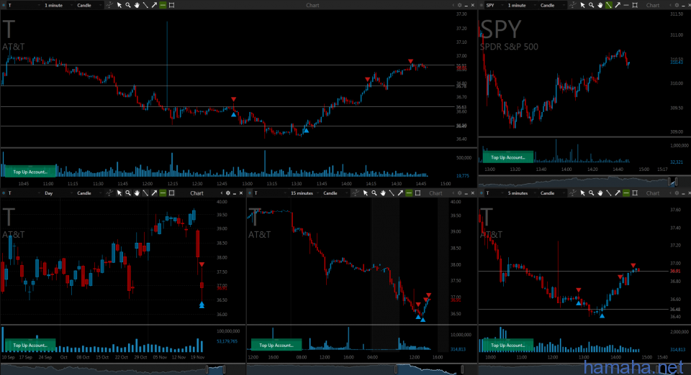This screenshot has width=691, height=375.
Task: Toggle horizontal line tool in SPY chart
Action: 626,5
